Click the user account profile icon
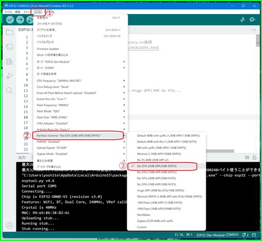This screenshot has height=241, width=262. (9, 225)
